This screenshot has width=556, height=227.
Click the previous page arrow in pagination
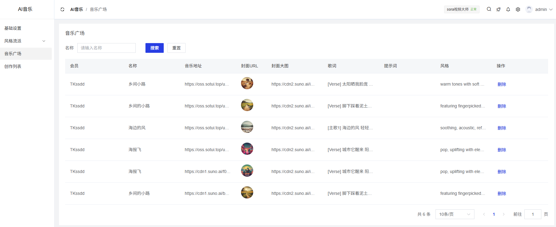[x=484, y=214]
